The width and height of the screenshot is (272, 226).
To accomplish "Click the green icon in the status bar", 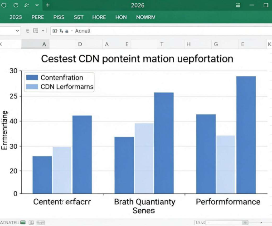I will [23, 222].
